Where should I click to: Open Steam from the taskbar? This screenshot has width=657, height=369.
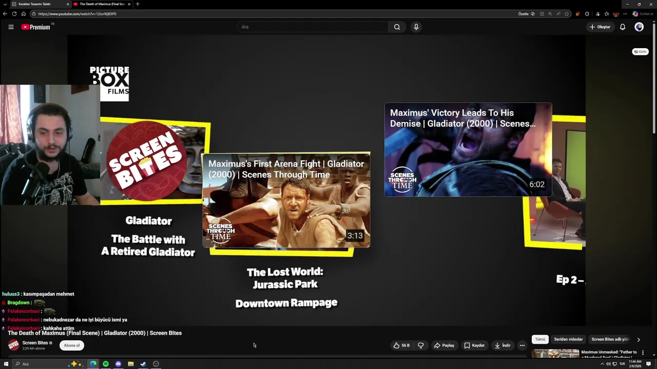[x=143, y=364]
